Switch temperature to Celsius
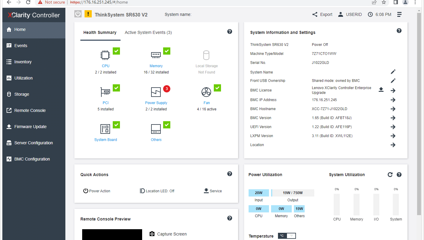424x240 pixels. (x=282, y=236)
